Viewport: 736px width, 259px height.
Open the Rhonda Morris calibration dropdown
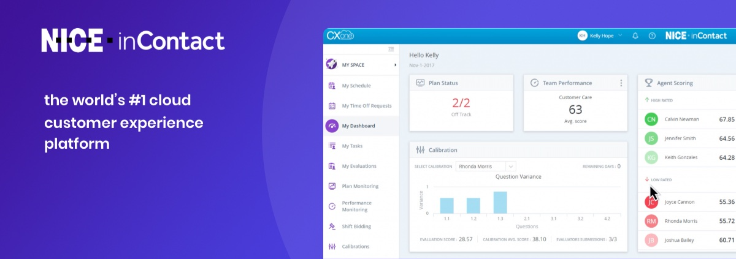(x=486, y=166)
